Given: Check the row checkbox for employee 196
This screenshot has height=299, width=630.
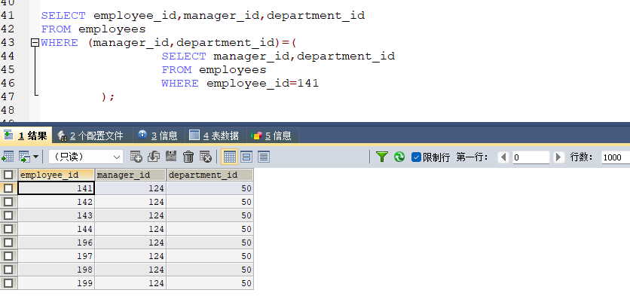Looking at the screenshot, I should pos(8,243).
